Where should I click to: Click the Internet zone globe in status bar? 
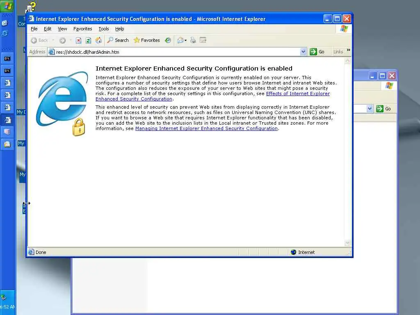pos(294,252)
